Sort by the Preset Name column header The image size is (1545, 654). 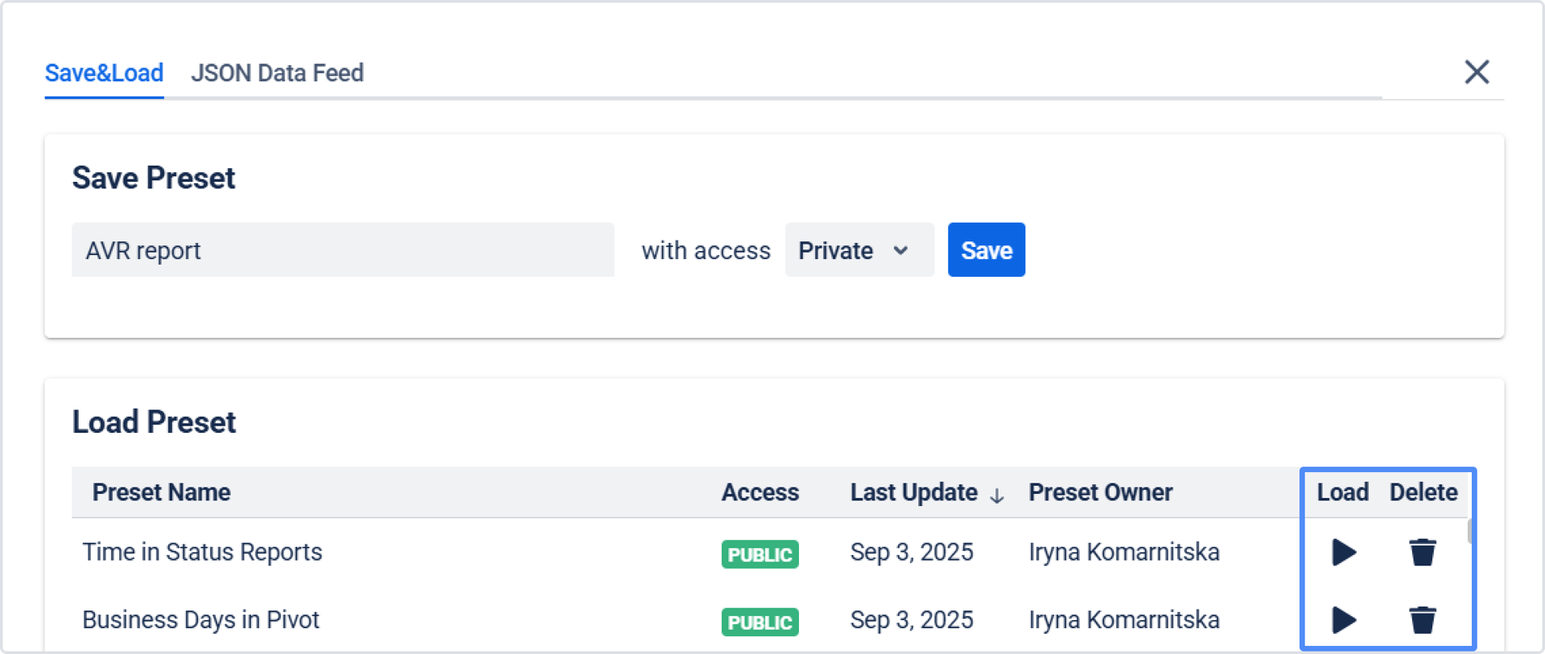[x=161, y=492]
